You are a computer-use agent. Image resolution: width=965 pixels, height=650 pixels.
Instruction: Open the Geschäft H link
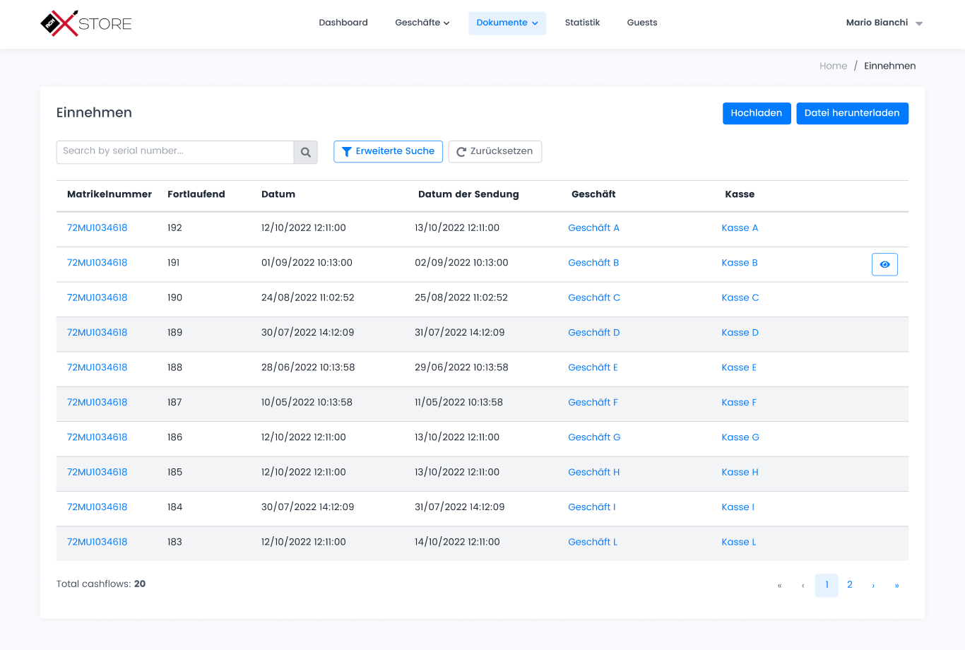point(594,472)
